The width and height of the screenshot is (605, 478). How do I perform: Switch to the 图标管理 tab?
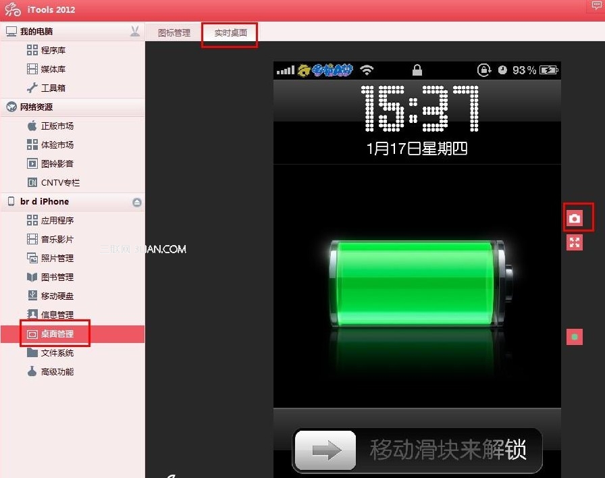pyautogui.click(x=174, y=31)
